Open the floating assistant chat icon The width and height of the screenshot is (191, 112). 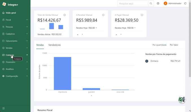click(182, 100)
